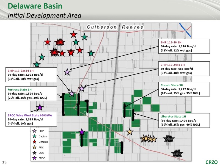Click the 3ROC star icon in legend

[34, 158]
